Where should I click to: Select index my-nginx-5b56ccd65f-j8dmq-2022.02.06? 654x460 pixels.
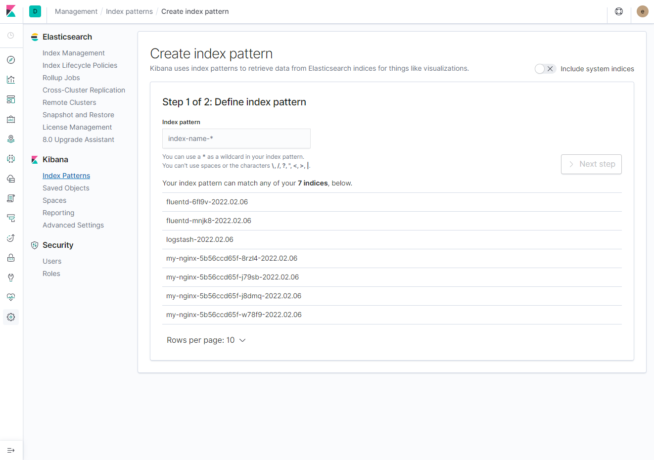pyautogui.click(x=392, y=296)
